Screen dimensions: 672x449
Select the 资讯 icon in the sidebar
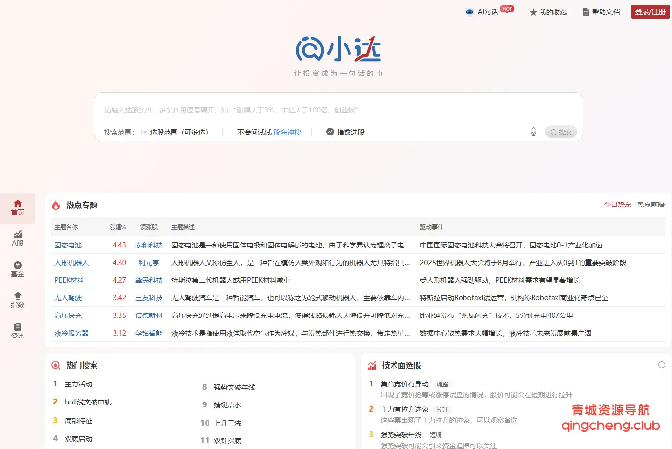[x=18, y=329]
